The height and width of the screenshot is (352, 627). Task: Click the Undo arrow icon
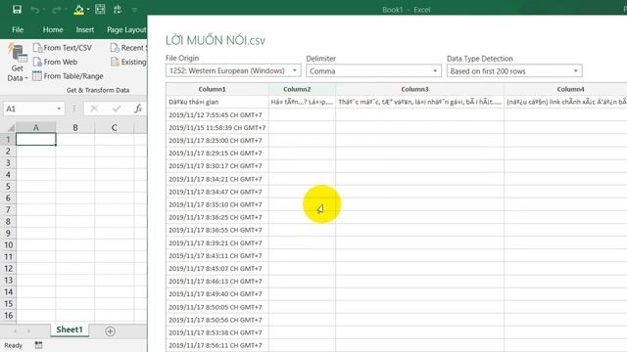click(35, 10)
